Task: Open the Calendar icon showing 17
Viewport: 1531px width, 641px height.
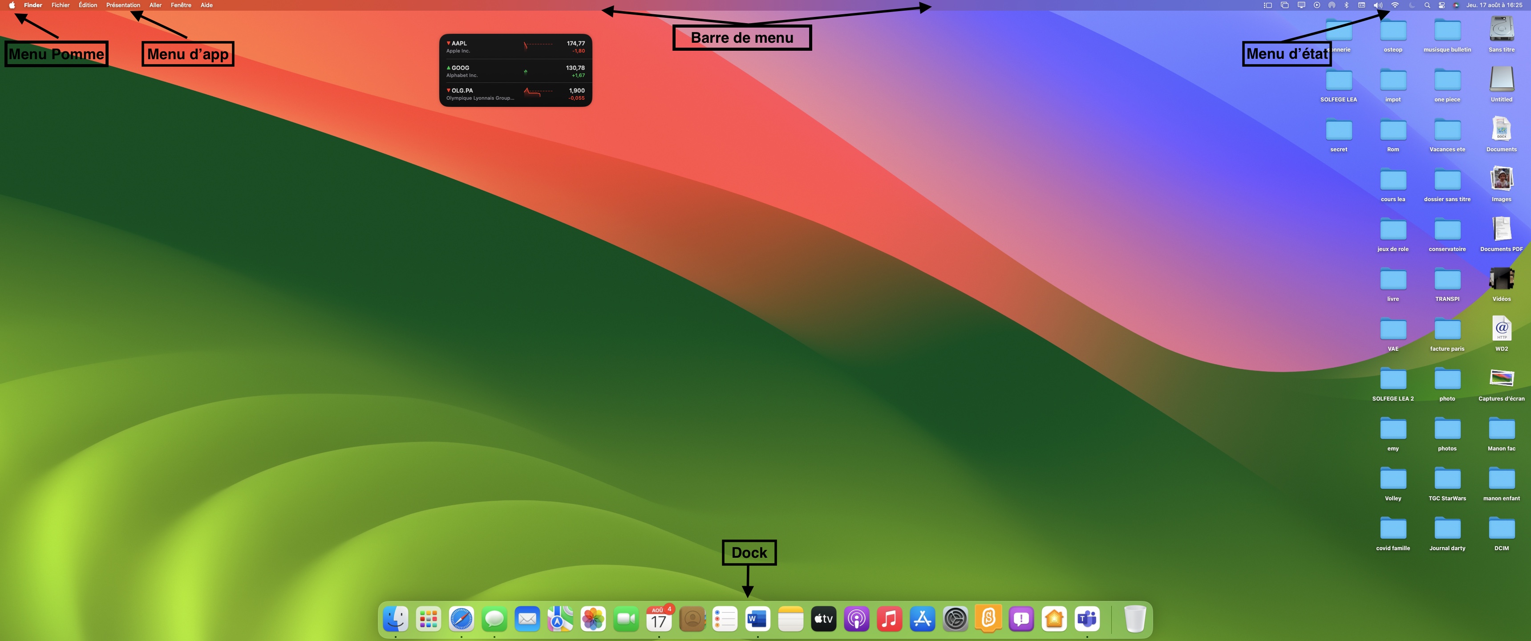Action: pos(659,619)
